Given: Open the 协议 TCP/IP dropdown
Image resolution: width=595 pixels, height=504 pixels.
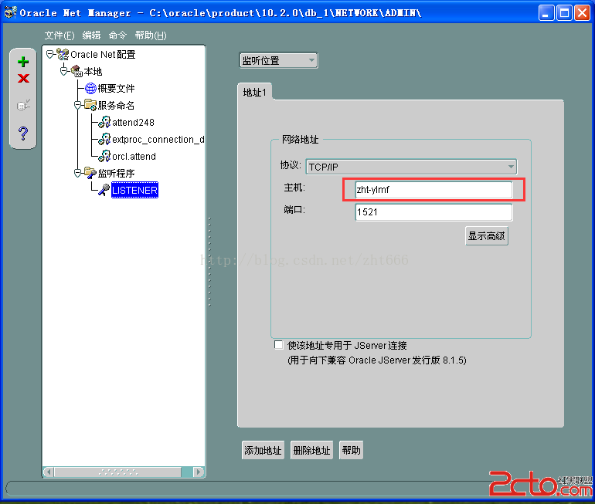Looking at the screenshot, I should click(411, 167).
